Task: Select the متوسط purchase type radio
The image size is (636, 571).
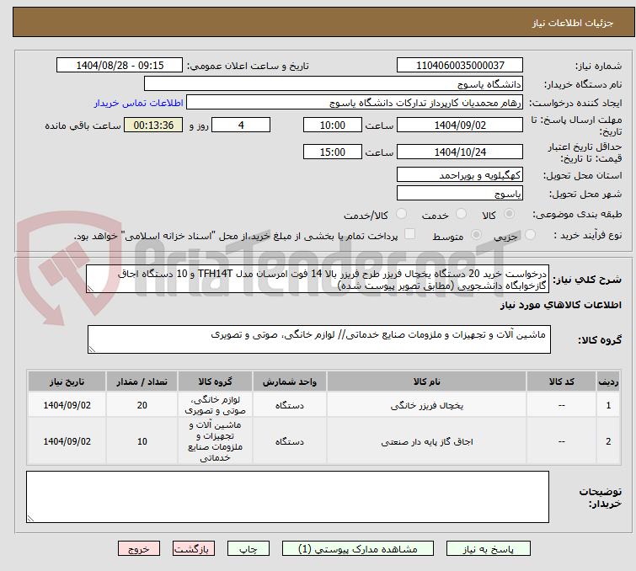Action: pyautogui.click(x=476, y=235)
